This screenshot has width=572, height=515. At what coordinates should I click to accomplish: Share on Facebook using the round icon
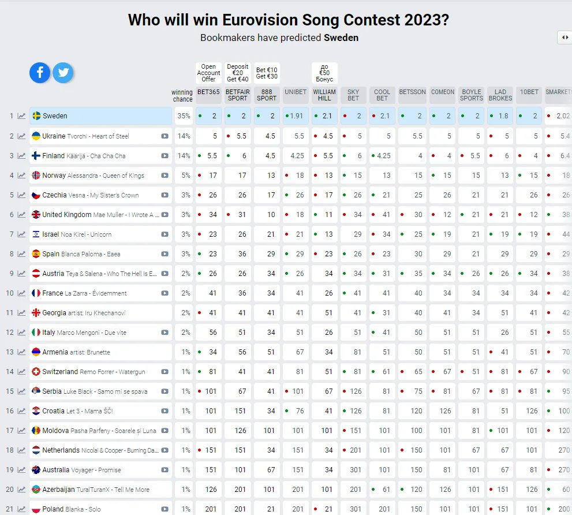(x=40, y=72)
